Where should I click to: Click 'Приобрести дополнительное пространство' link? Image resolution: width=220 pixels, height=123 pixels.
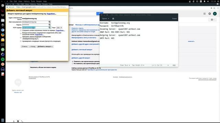pos(102,70)
